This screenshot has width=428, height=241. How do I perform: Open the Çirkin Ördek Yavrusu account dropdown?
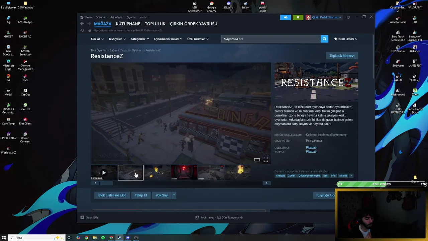pos(324,17)
